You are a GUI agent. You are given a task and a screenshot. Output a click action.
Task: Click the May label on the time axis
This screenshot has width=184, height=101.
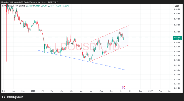pos(72,91)
